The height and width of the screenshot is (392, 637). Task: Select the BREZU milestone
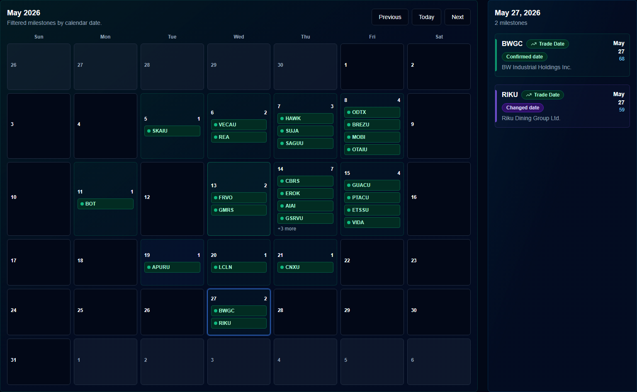click(x=372, y=125)
